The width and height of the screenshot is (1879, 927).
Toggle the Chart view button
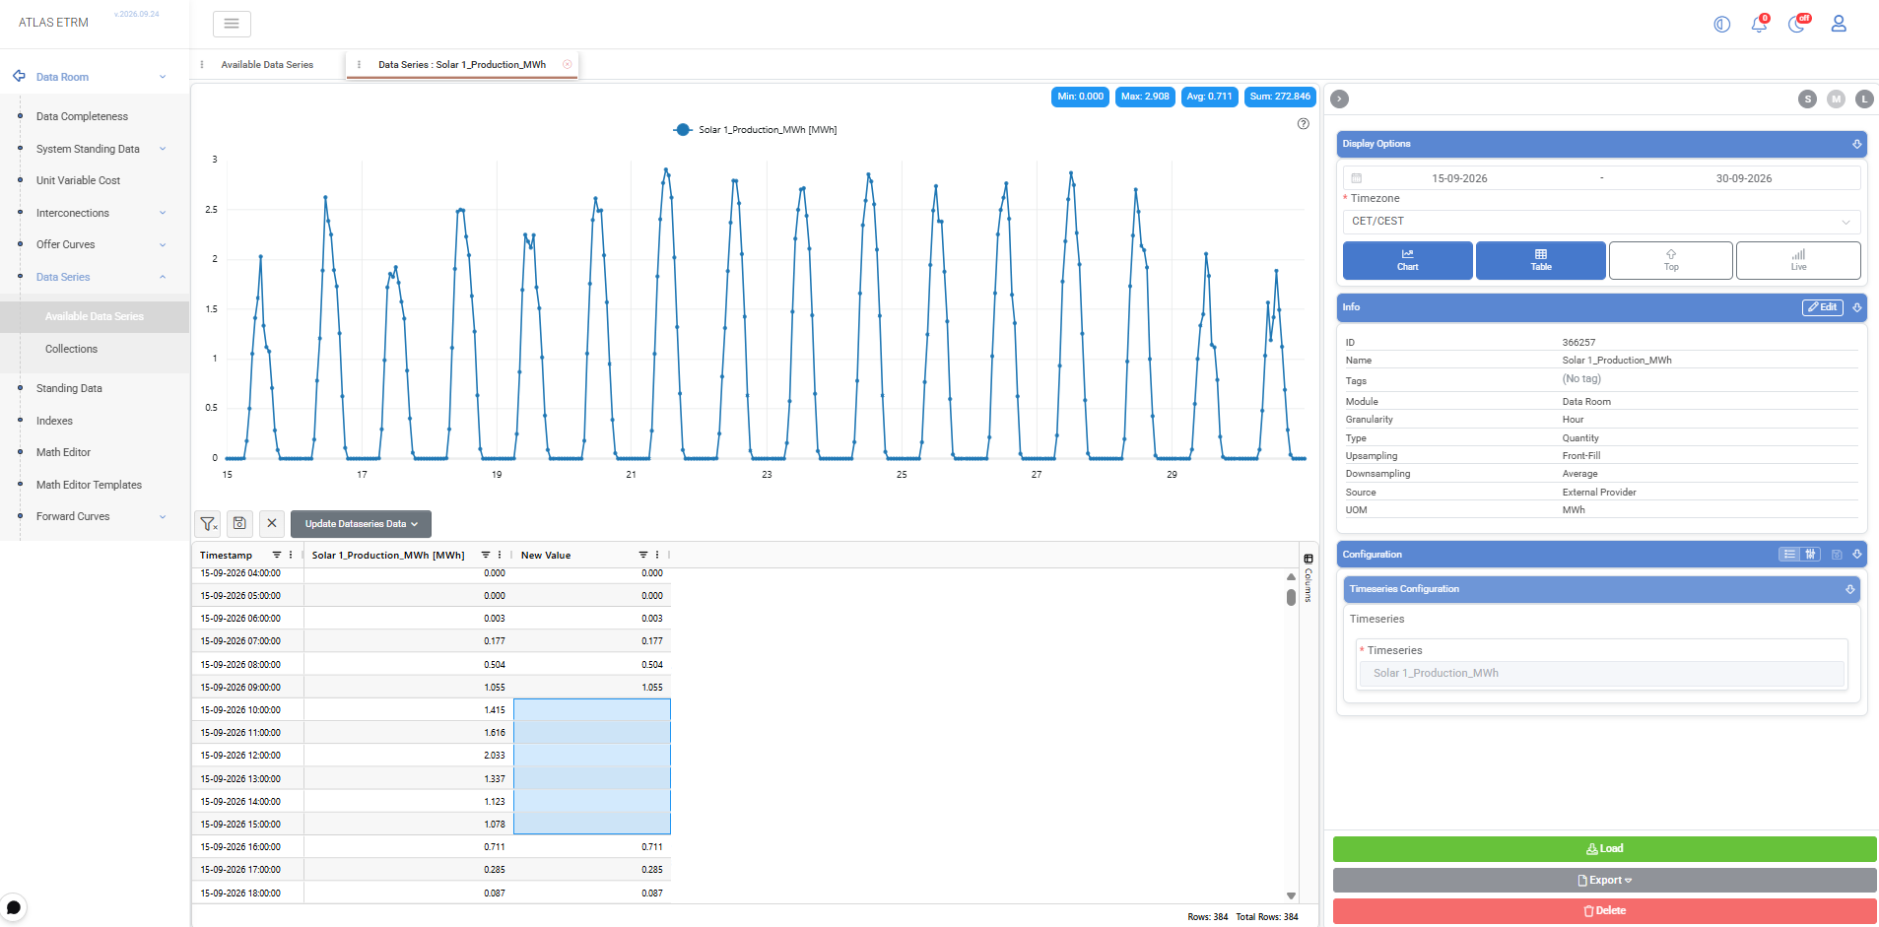click(1408, 261)
